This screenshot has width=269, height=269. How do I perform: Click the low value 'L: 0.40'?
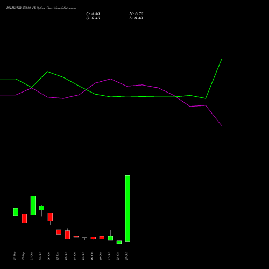pyautogui.click(x=136, y=18)
